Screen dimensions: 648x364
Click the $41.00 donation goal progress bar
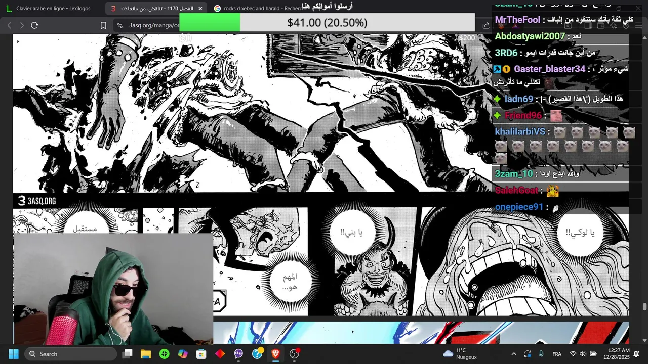pos(327,23)
